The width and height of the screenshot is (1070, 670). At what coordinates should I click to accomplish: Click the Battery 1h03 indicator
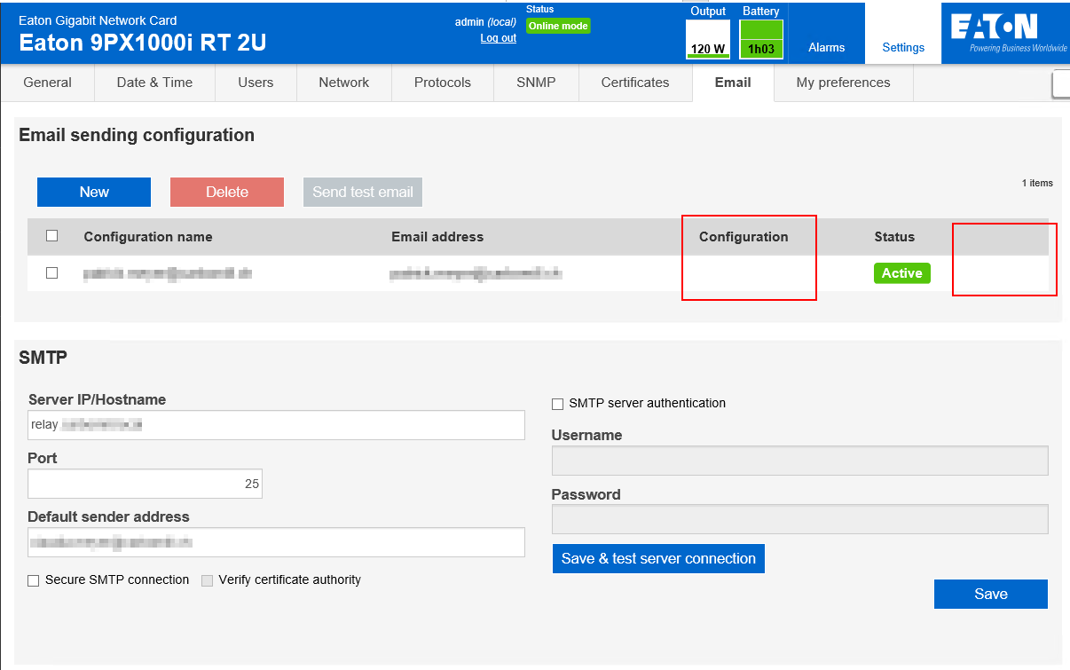click(760, 40)
